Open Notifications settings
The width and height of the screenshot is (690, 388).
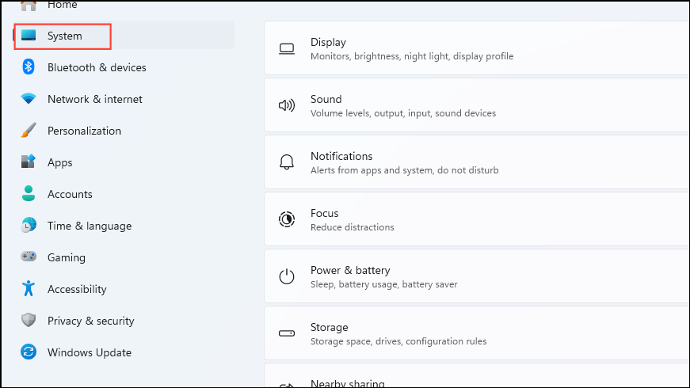pos(475,162)
